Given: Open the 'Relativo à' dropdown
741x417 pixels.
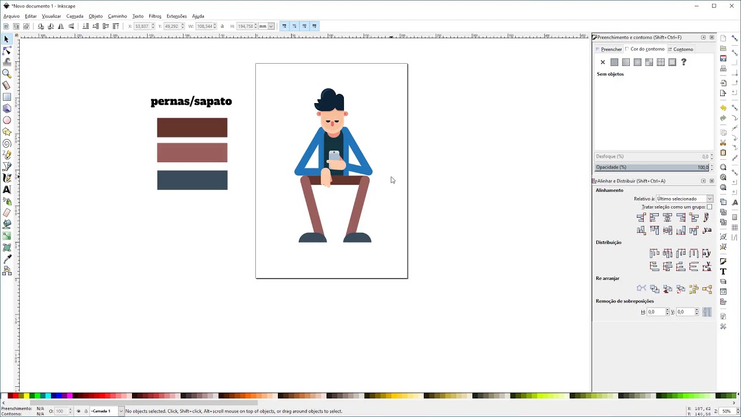Looking at the screenshot, I should [684, 199].
